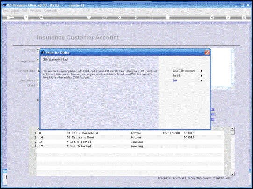
Task: Expand the Quit option arrow
Action: pyautogui.click(x=202, y=81)
